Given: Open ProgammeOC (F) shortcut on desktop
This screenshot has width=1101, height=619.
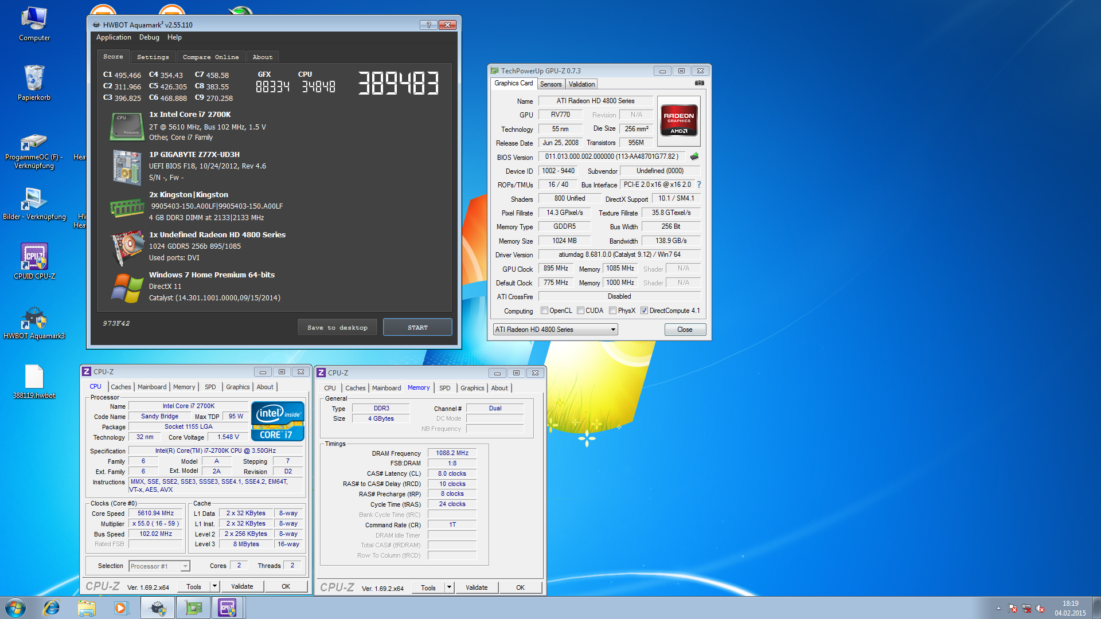Looking at the screenshot, I should (34, 152).
